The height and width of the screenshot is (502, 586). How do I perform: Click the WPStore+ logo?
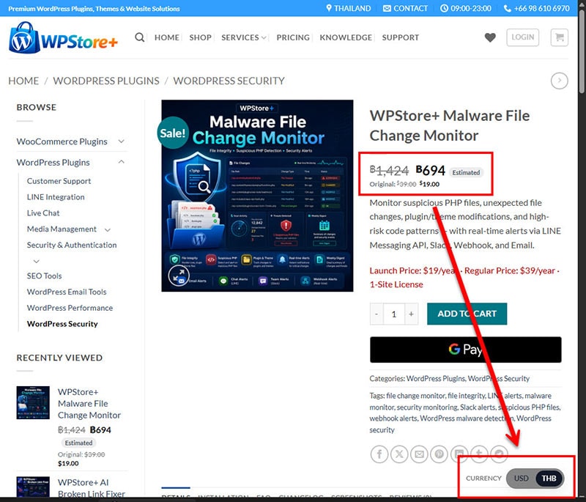(63, 37)
